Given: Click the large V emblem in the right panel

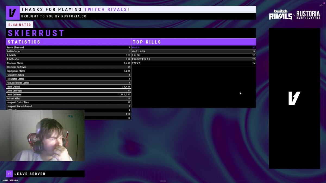Looking at the screenshot, I should 294,98.
